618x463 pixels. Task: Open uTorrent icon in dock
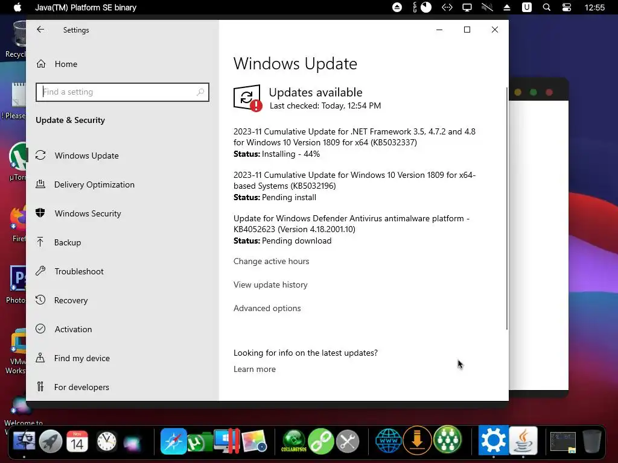tap(199, 442)
